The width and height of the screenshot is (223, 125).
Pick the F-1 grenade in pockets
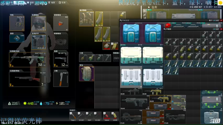(x=83, y=58)
